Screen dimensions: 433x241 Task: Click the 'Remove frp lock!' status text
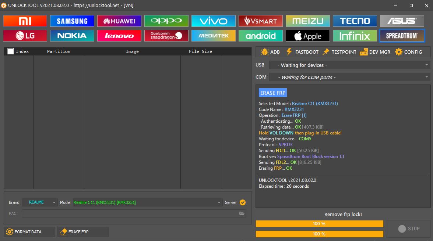pos(343,214)
